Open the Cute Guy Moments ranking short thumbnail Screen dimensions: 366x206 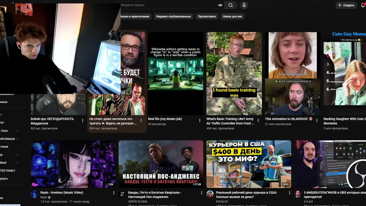[x=345, y=74]
